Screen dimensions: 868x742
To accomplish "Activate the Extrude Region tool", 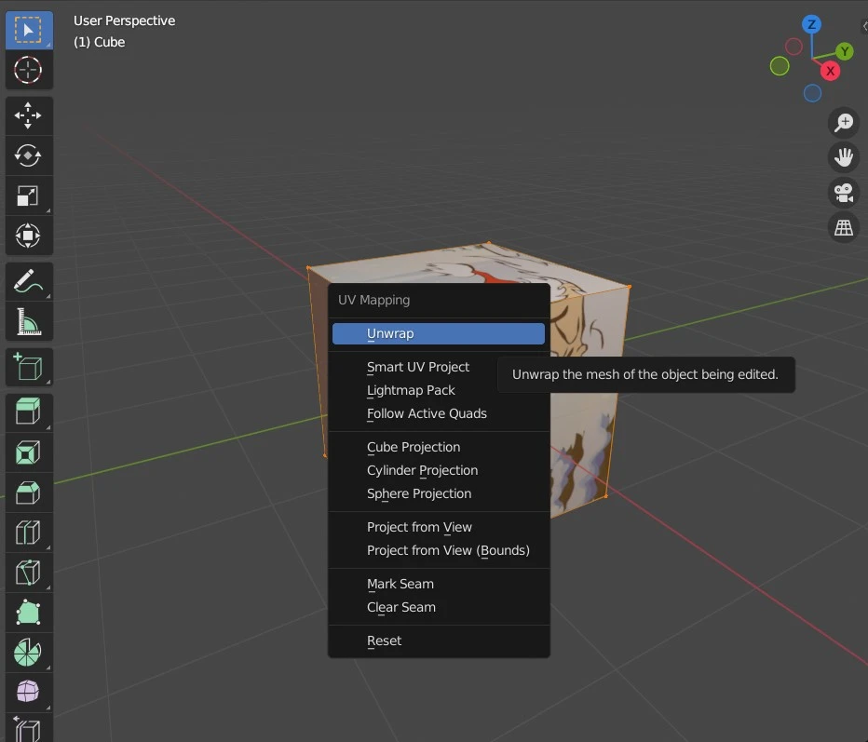I will coord(29,412).
